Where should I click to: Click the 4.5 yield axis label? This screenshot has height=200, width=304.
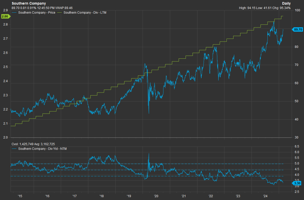297,169
